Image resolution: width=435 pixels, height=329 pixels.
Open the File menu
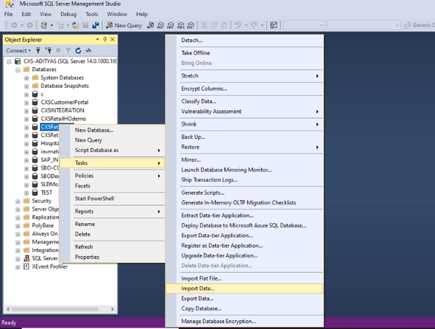pyautogui.click(x=8, y=14)
